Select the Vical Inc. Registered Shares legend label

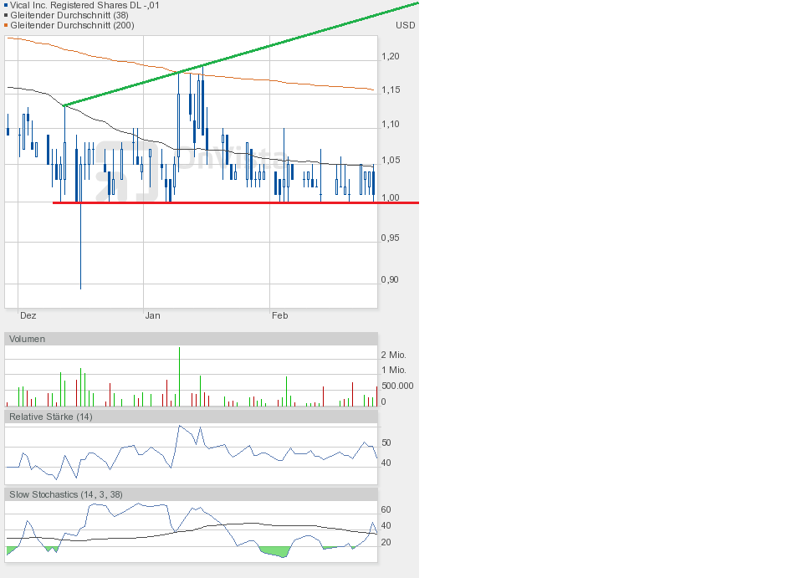(x=84, y=5)
